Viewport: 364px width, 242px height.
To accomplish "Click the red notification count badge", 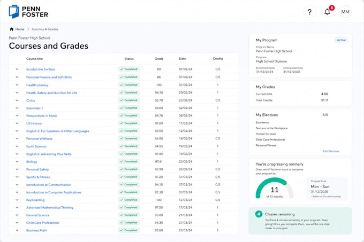I will [332, 8].
